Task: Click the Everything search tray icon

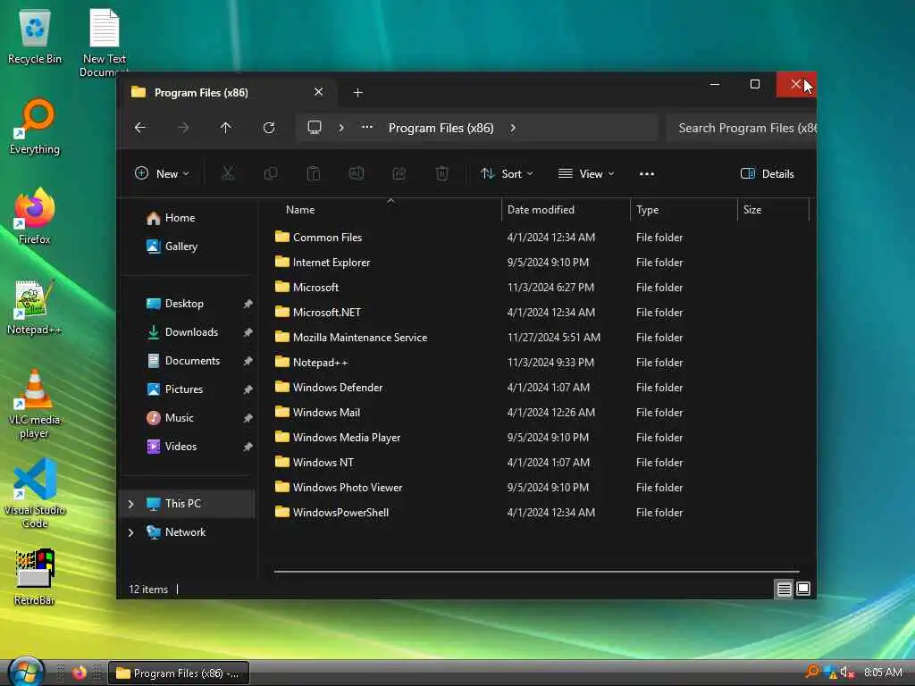Action: tap(811, 672)
